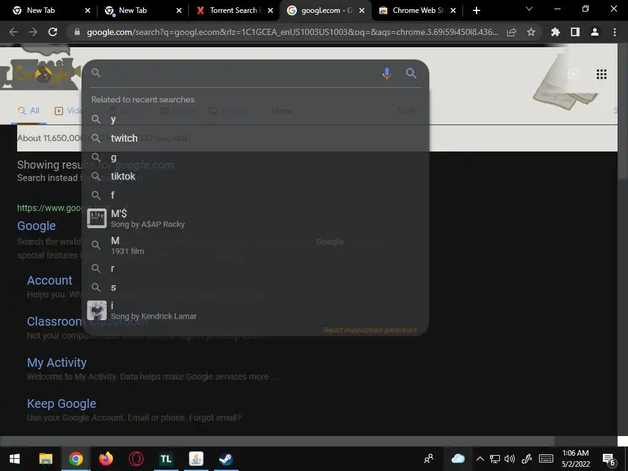
Task: Toggle Chrome side panel
Action: (x=575, y=32)
